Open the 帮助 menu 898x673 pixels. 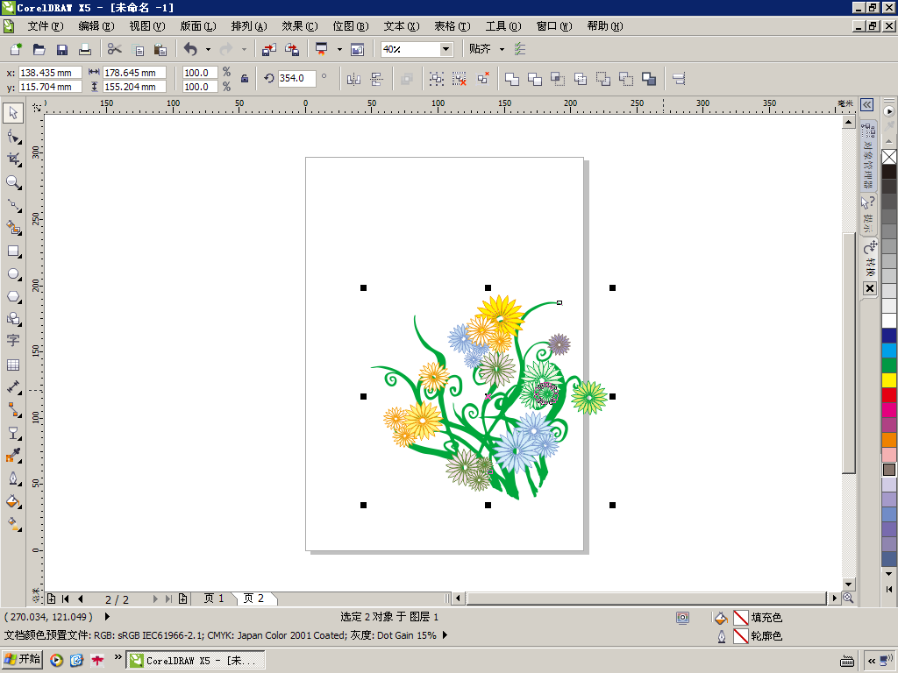tap(605, 26)
